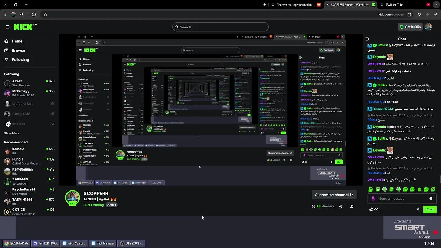Viewport: 441px width, 248px height.
Task: Open Following in the sidebar navigation
Action: pyautogui.click(x=17, y=60)
